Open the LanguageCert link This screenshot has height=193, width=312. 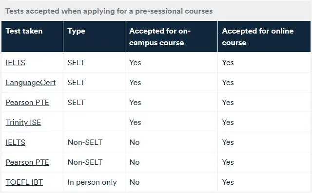click(x=31, y=83)
